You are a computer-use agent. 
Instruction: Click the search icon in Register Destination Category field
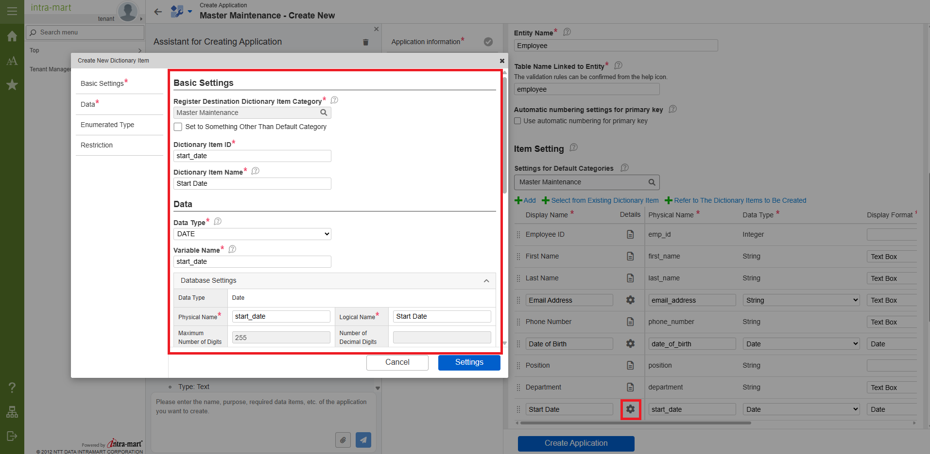(324, 113)
